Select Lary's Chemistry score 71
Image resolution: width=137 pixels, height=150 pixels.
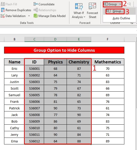coord(79,75)
